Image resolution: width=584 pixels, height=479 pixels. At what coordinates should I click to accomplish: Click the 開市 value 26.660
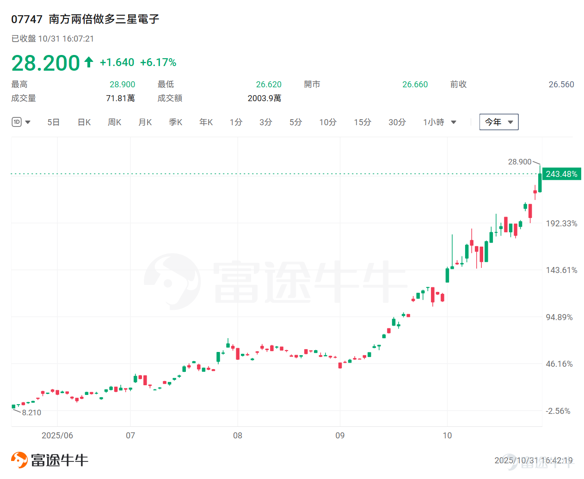tap(415, 85)
